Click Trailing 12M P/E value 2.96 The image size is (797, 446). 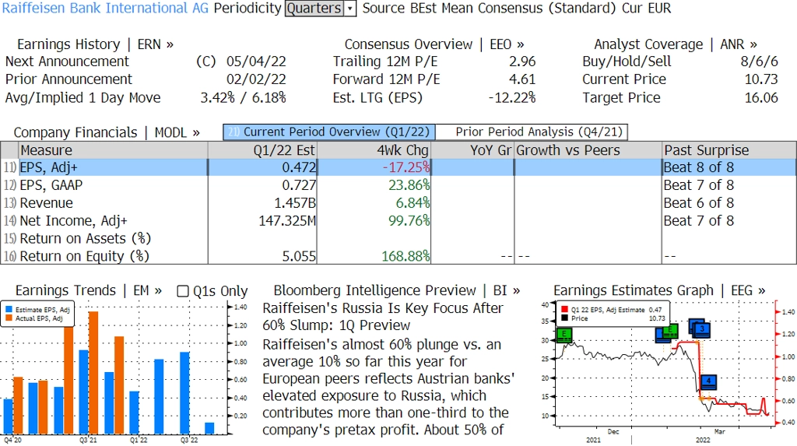[x=522, y=61]
